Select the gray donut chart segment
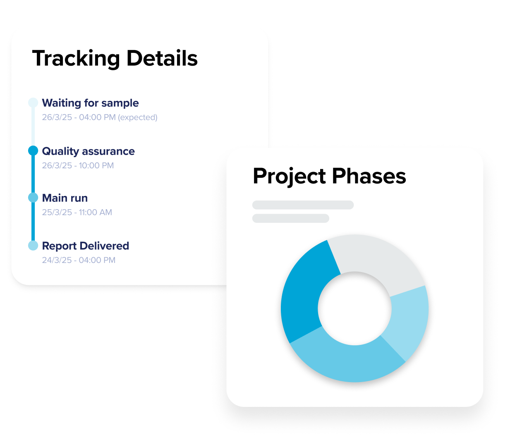Viewport: 522px width, 435px height. click(x=376, y=261)
